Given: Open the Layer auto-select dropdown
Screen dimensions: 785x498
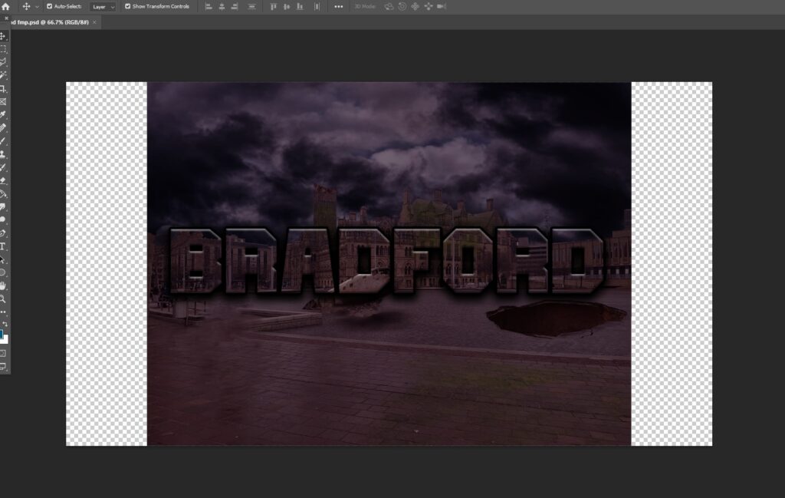Looking at the screenshot, I should click(x=103, y=6).
